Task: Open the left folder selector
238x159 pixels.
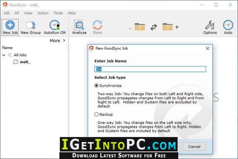Action: (140, 27)
